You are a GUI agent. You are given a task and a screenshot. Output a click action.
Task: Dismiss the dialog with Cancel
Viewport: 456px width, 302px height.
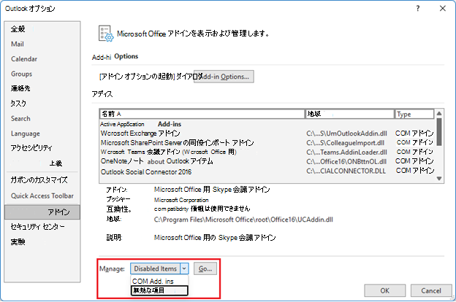tap(431, 290)
